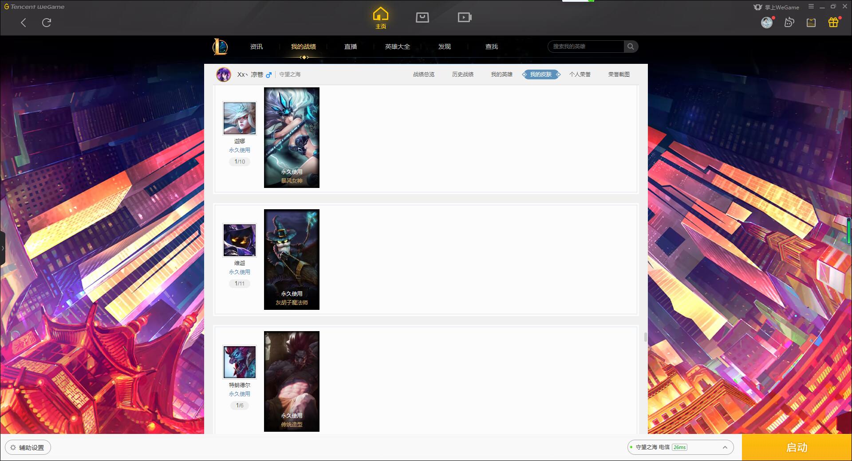The image size is (852, 461).
Task: Click the 1/11 skin count badge
Action: tap(240, 284)
